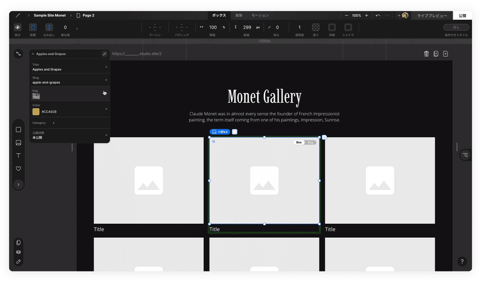483x283 pixels.
Task: Open the 条件付きスタイル なし dropdown
Action: click(456, 27)
